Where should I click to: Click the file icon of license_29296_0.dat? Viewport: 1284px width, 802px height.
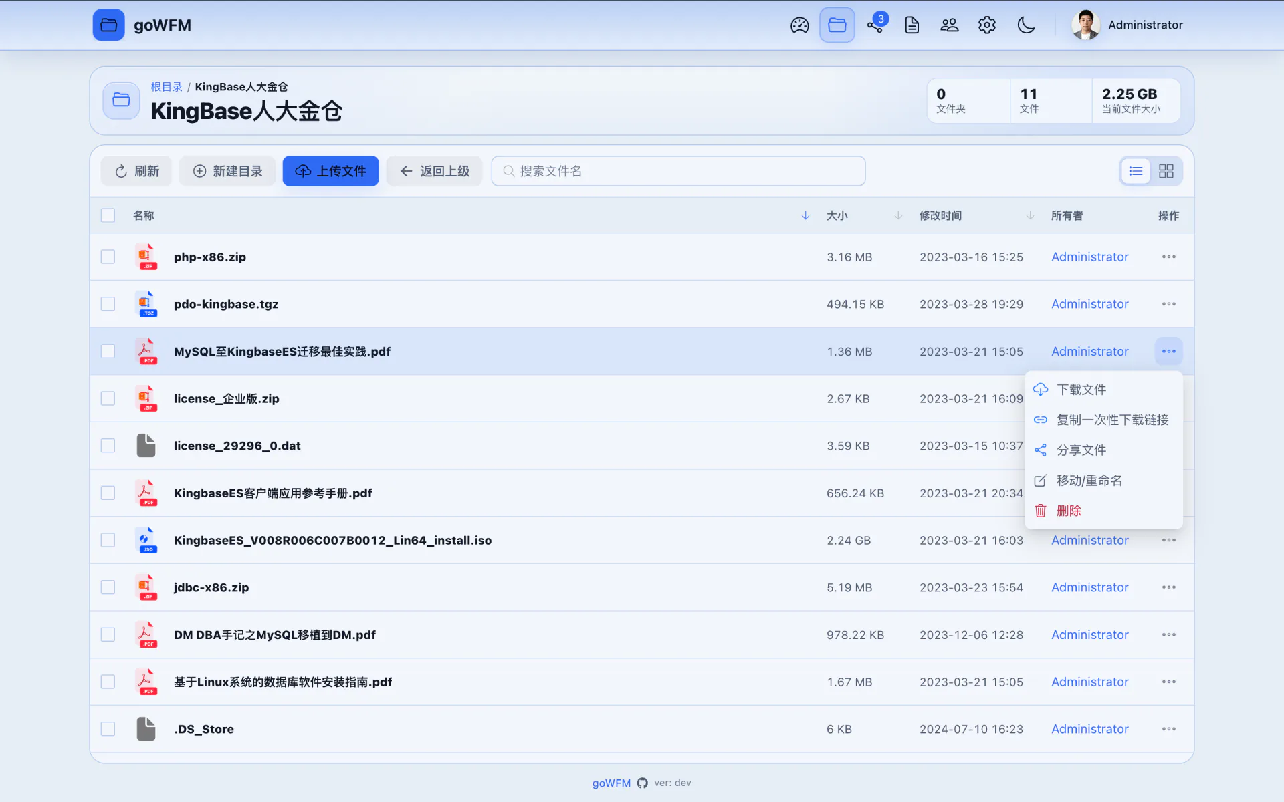pyautogui.click(x=146, y=446)
